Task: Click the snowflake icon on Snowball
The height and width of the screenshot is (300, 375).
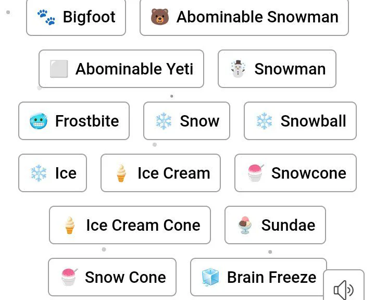Action: click(x=265, y=121)
